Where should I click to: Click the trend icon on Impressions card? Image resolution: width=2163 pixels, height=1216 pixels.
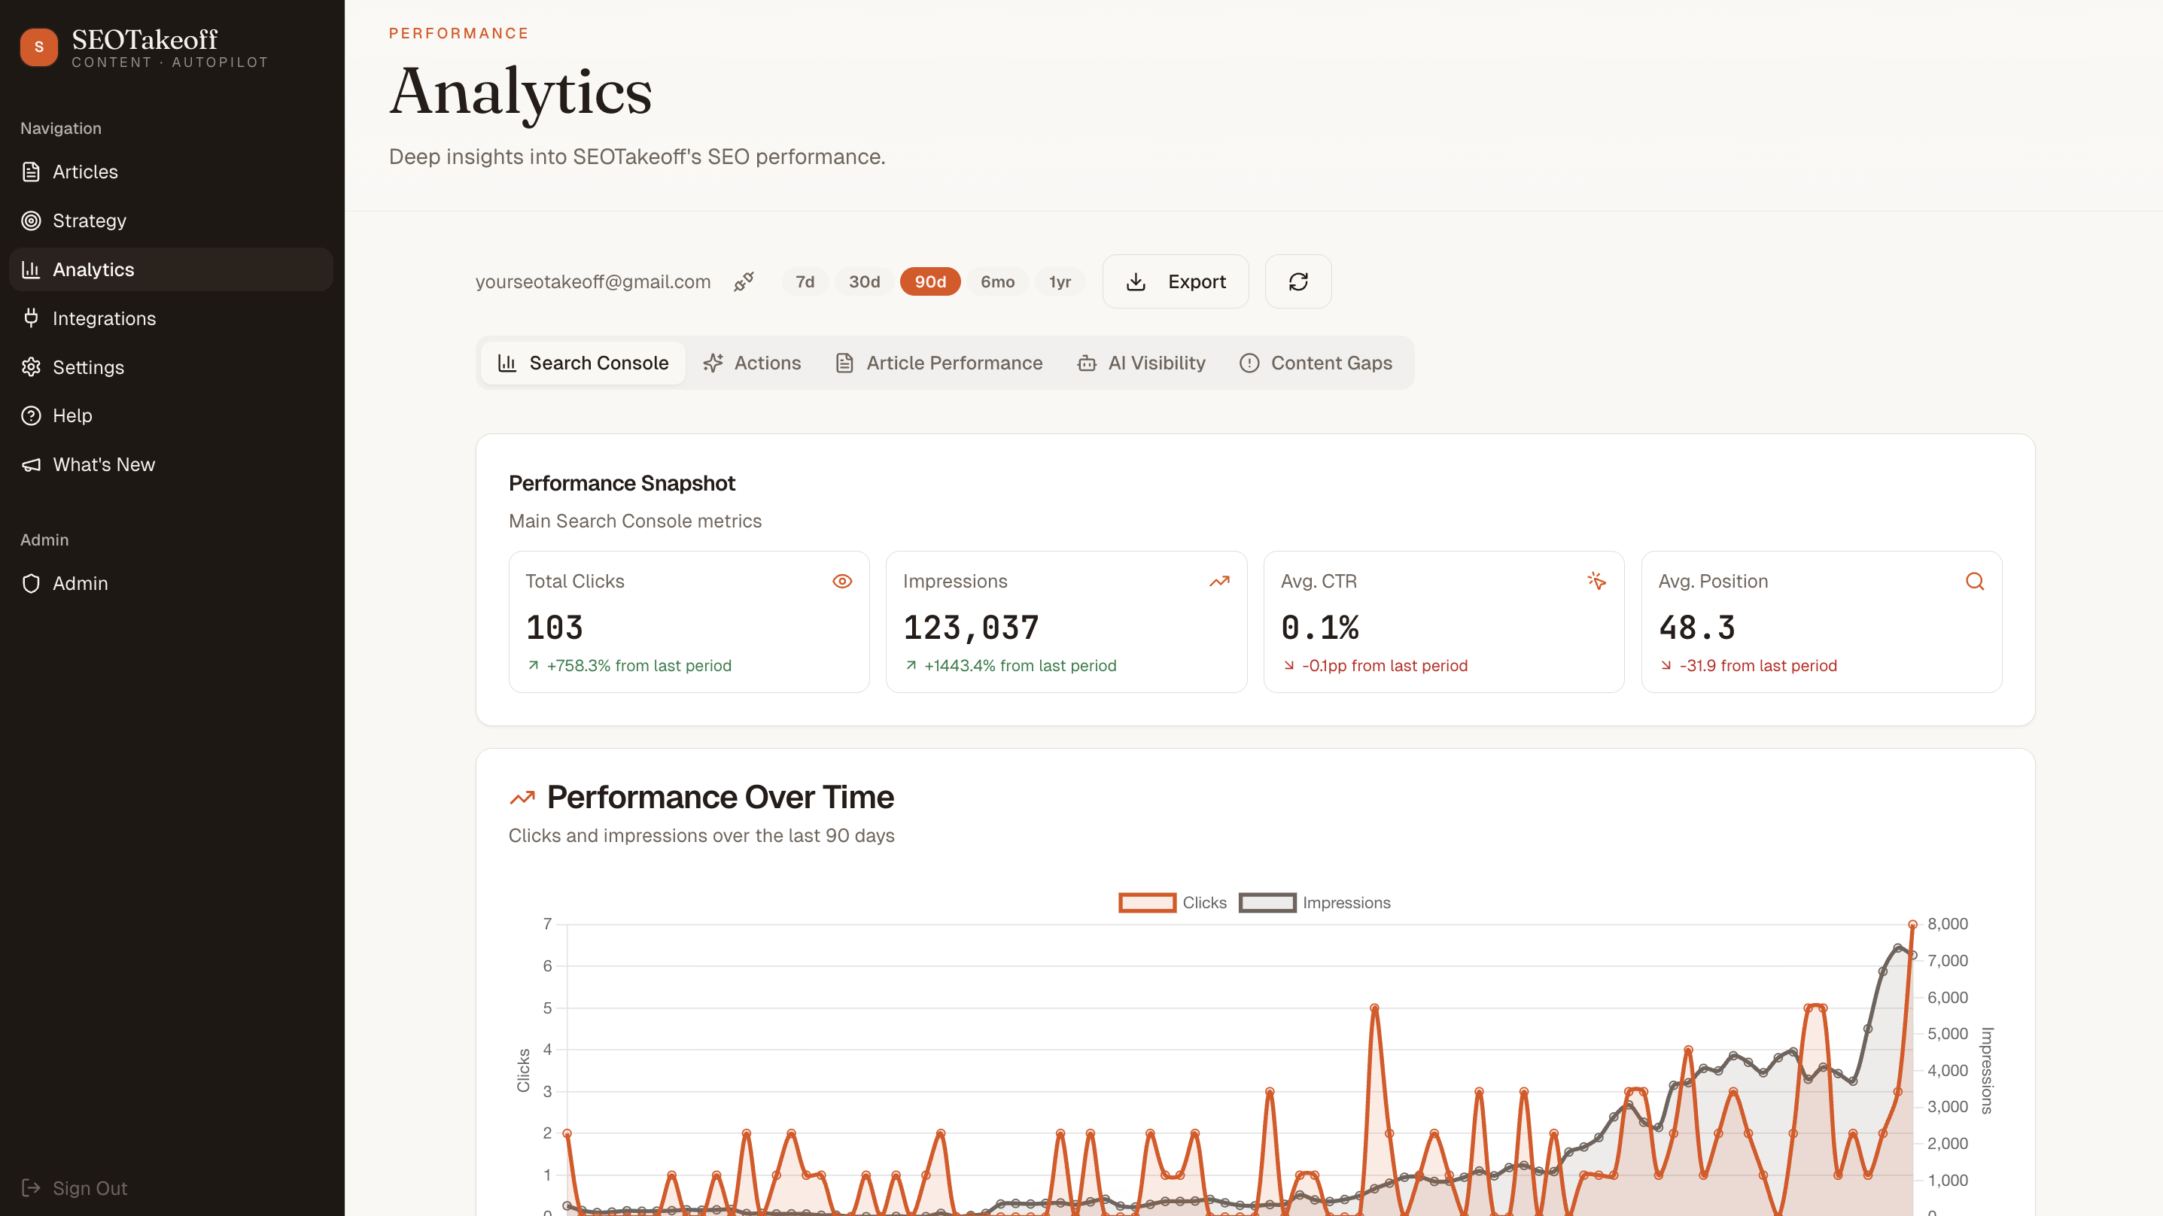pyautogui.click(x=1219, y=581)
